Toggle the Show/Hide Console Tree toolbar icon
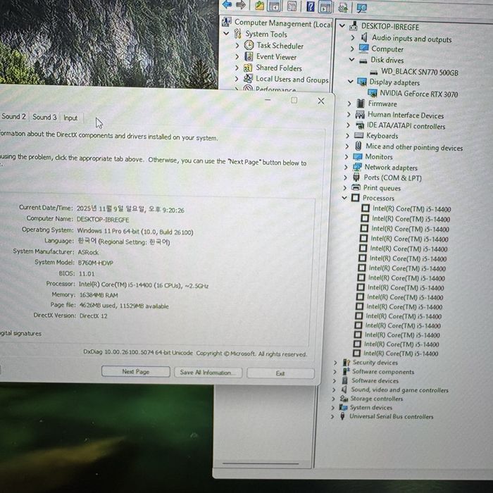 274,6
